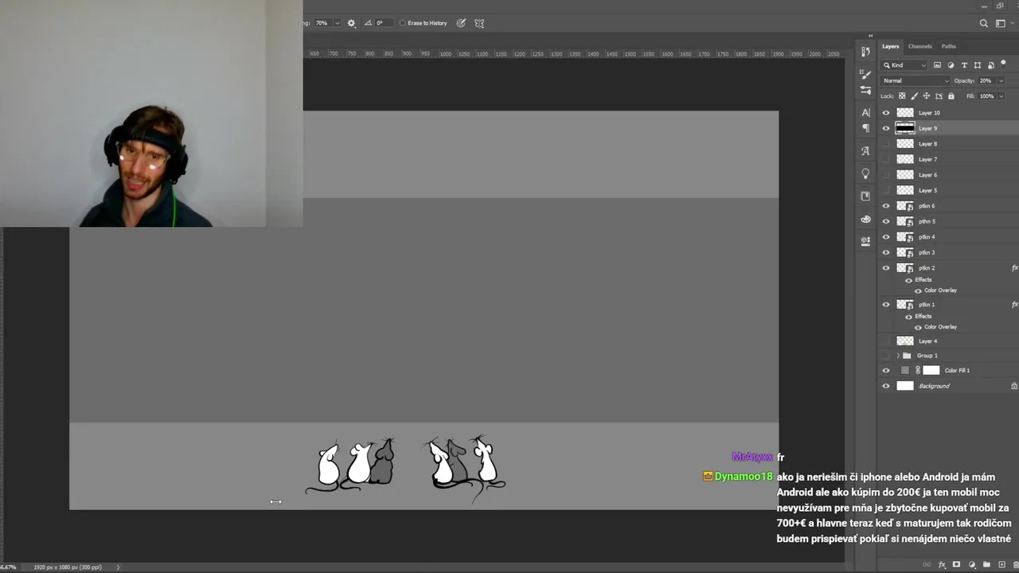Open the Kind filter dropdown
This screenshot has height=573, width=1019.
tap(904, 65)
